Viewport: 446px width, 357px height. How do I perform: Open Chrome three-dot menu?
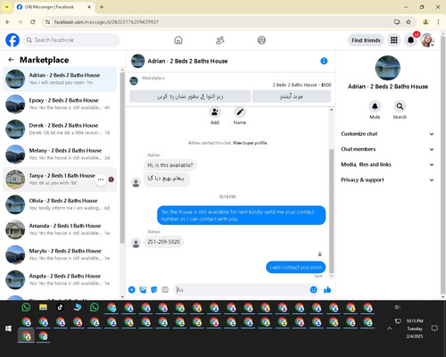[438, 22]
